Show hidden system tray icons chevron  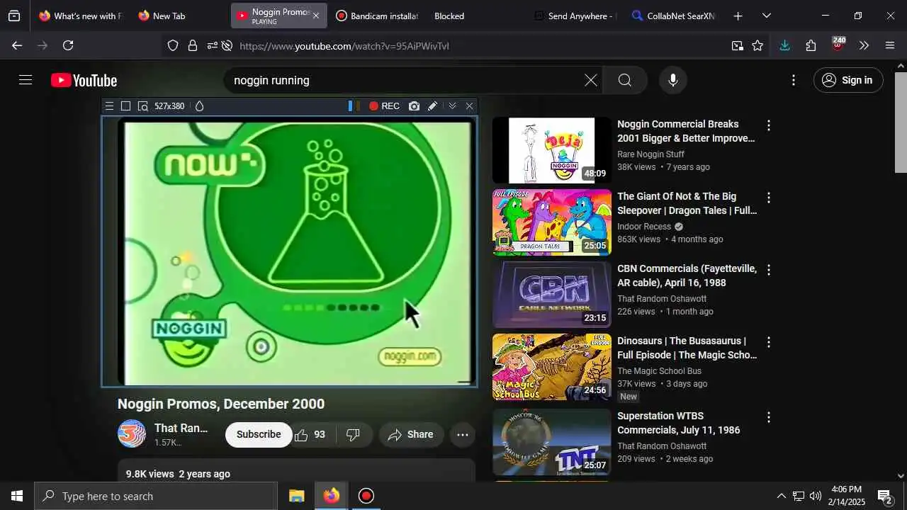(781, 496)
